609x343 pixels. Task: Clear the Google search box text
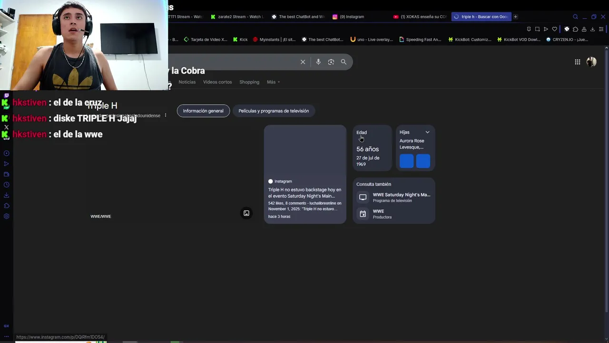303,62
